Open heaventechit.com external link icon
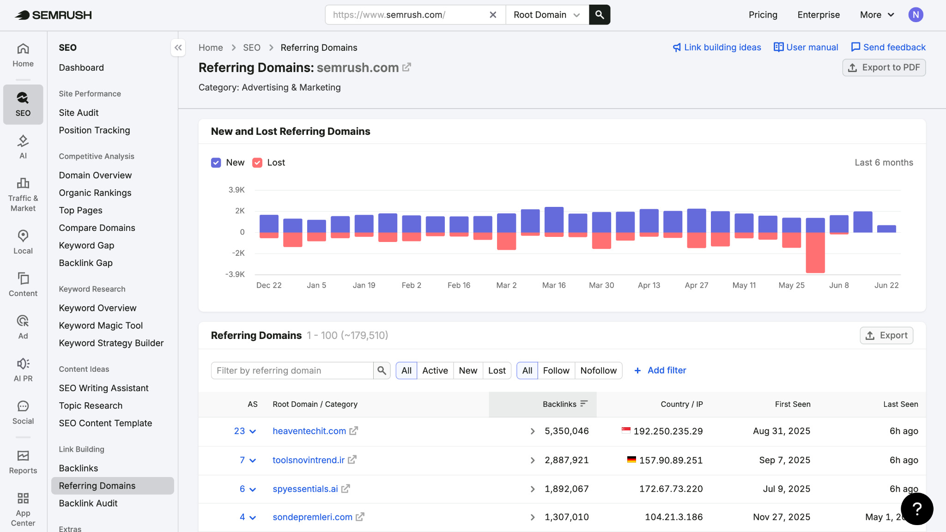This screenshot has width=946, height=532. (x=353, y=431)
